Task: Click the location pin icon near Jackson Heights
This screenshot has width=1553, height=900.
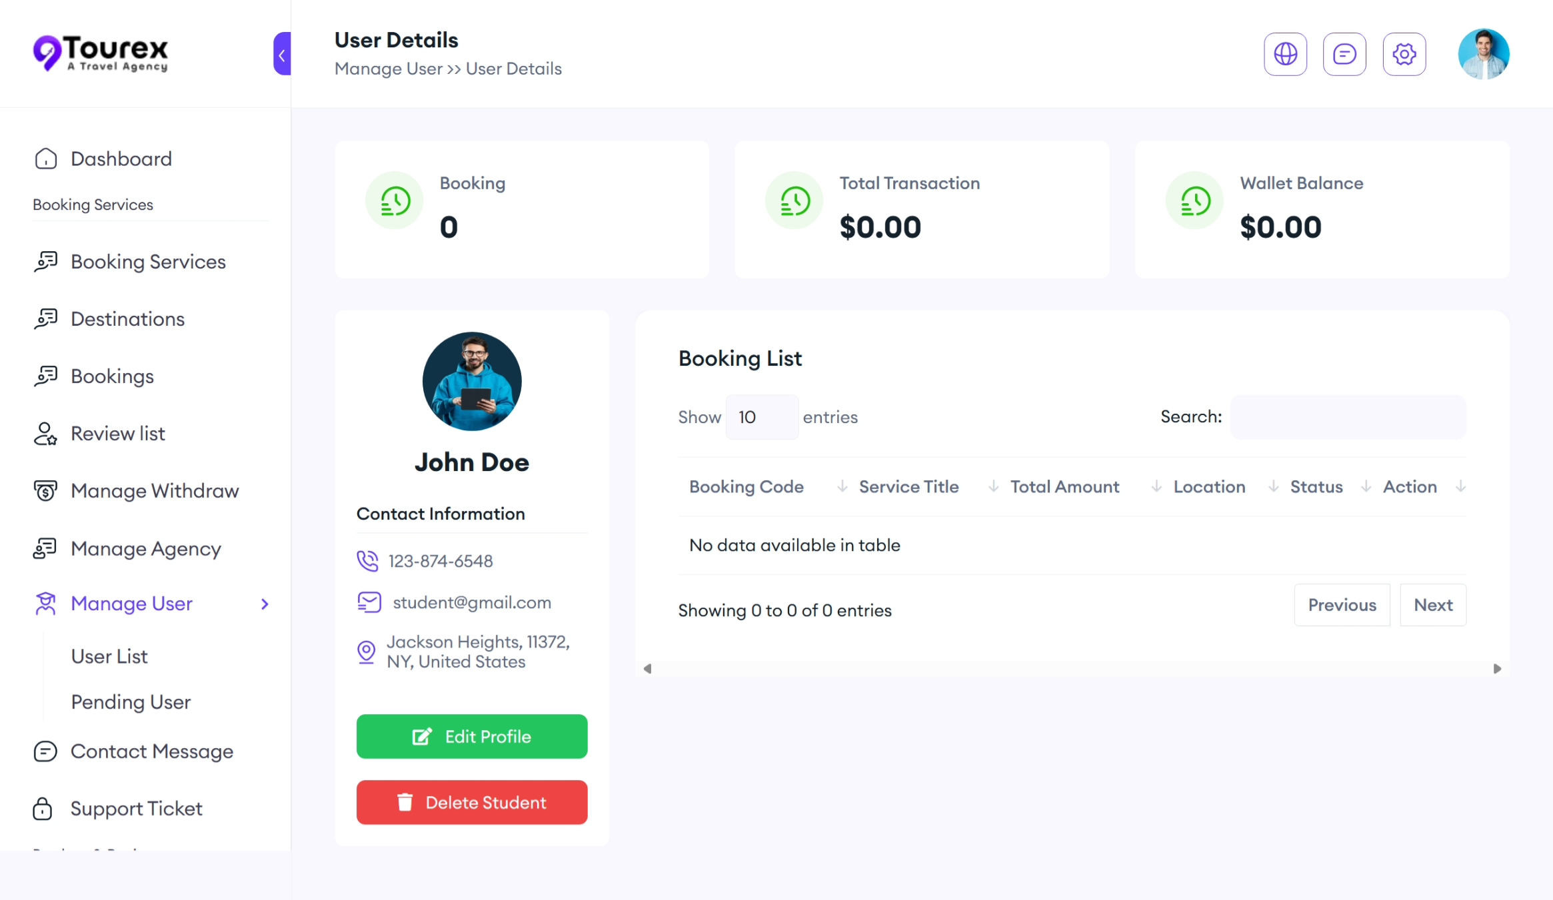Action: pos(366,652)
